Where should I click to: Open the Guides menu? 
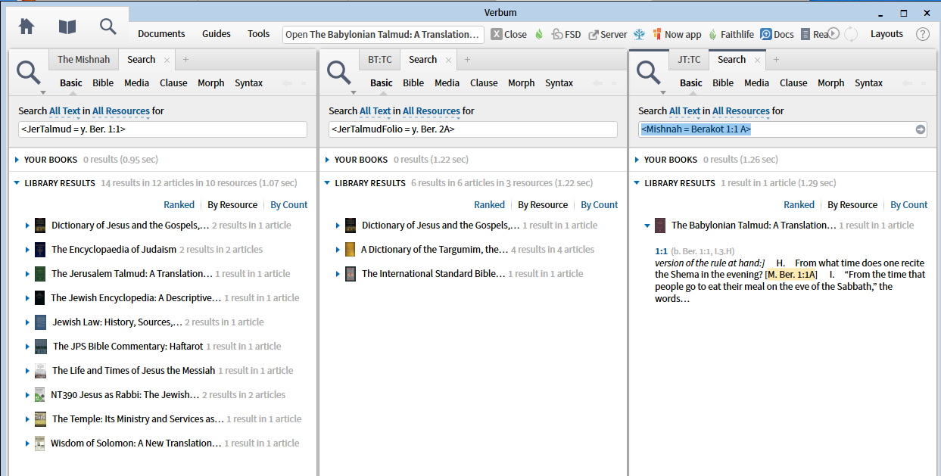[217, 34]
